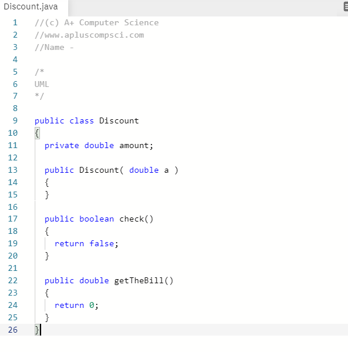Click line number 22 in the gutter
Viewport: 348px width, 352px height.
pos(13,281)
